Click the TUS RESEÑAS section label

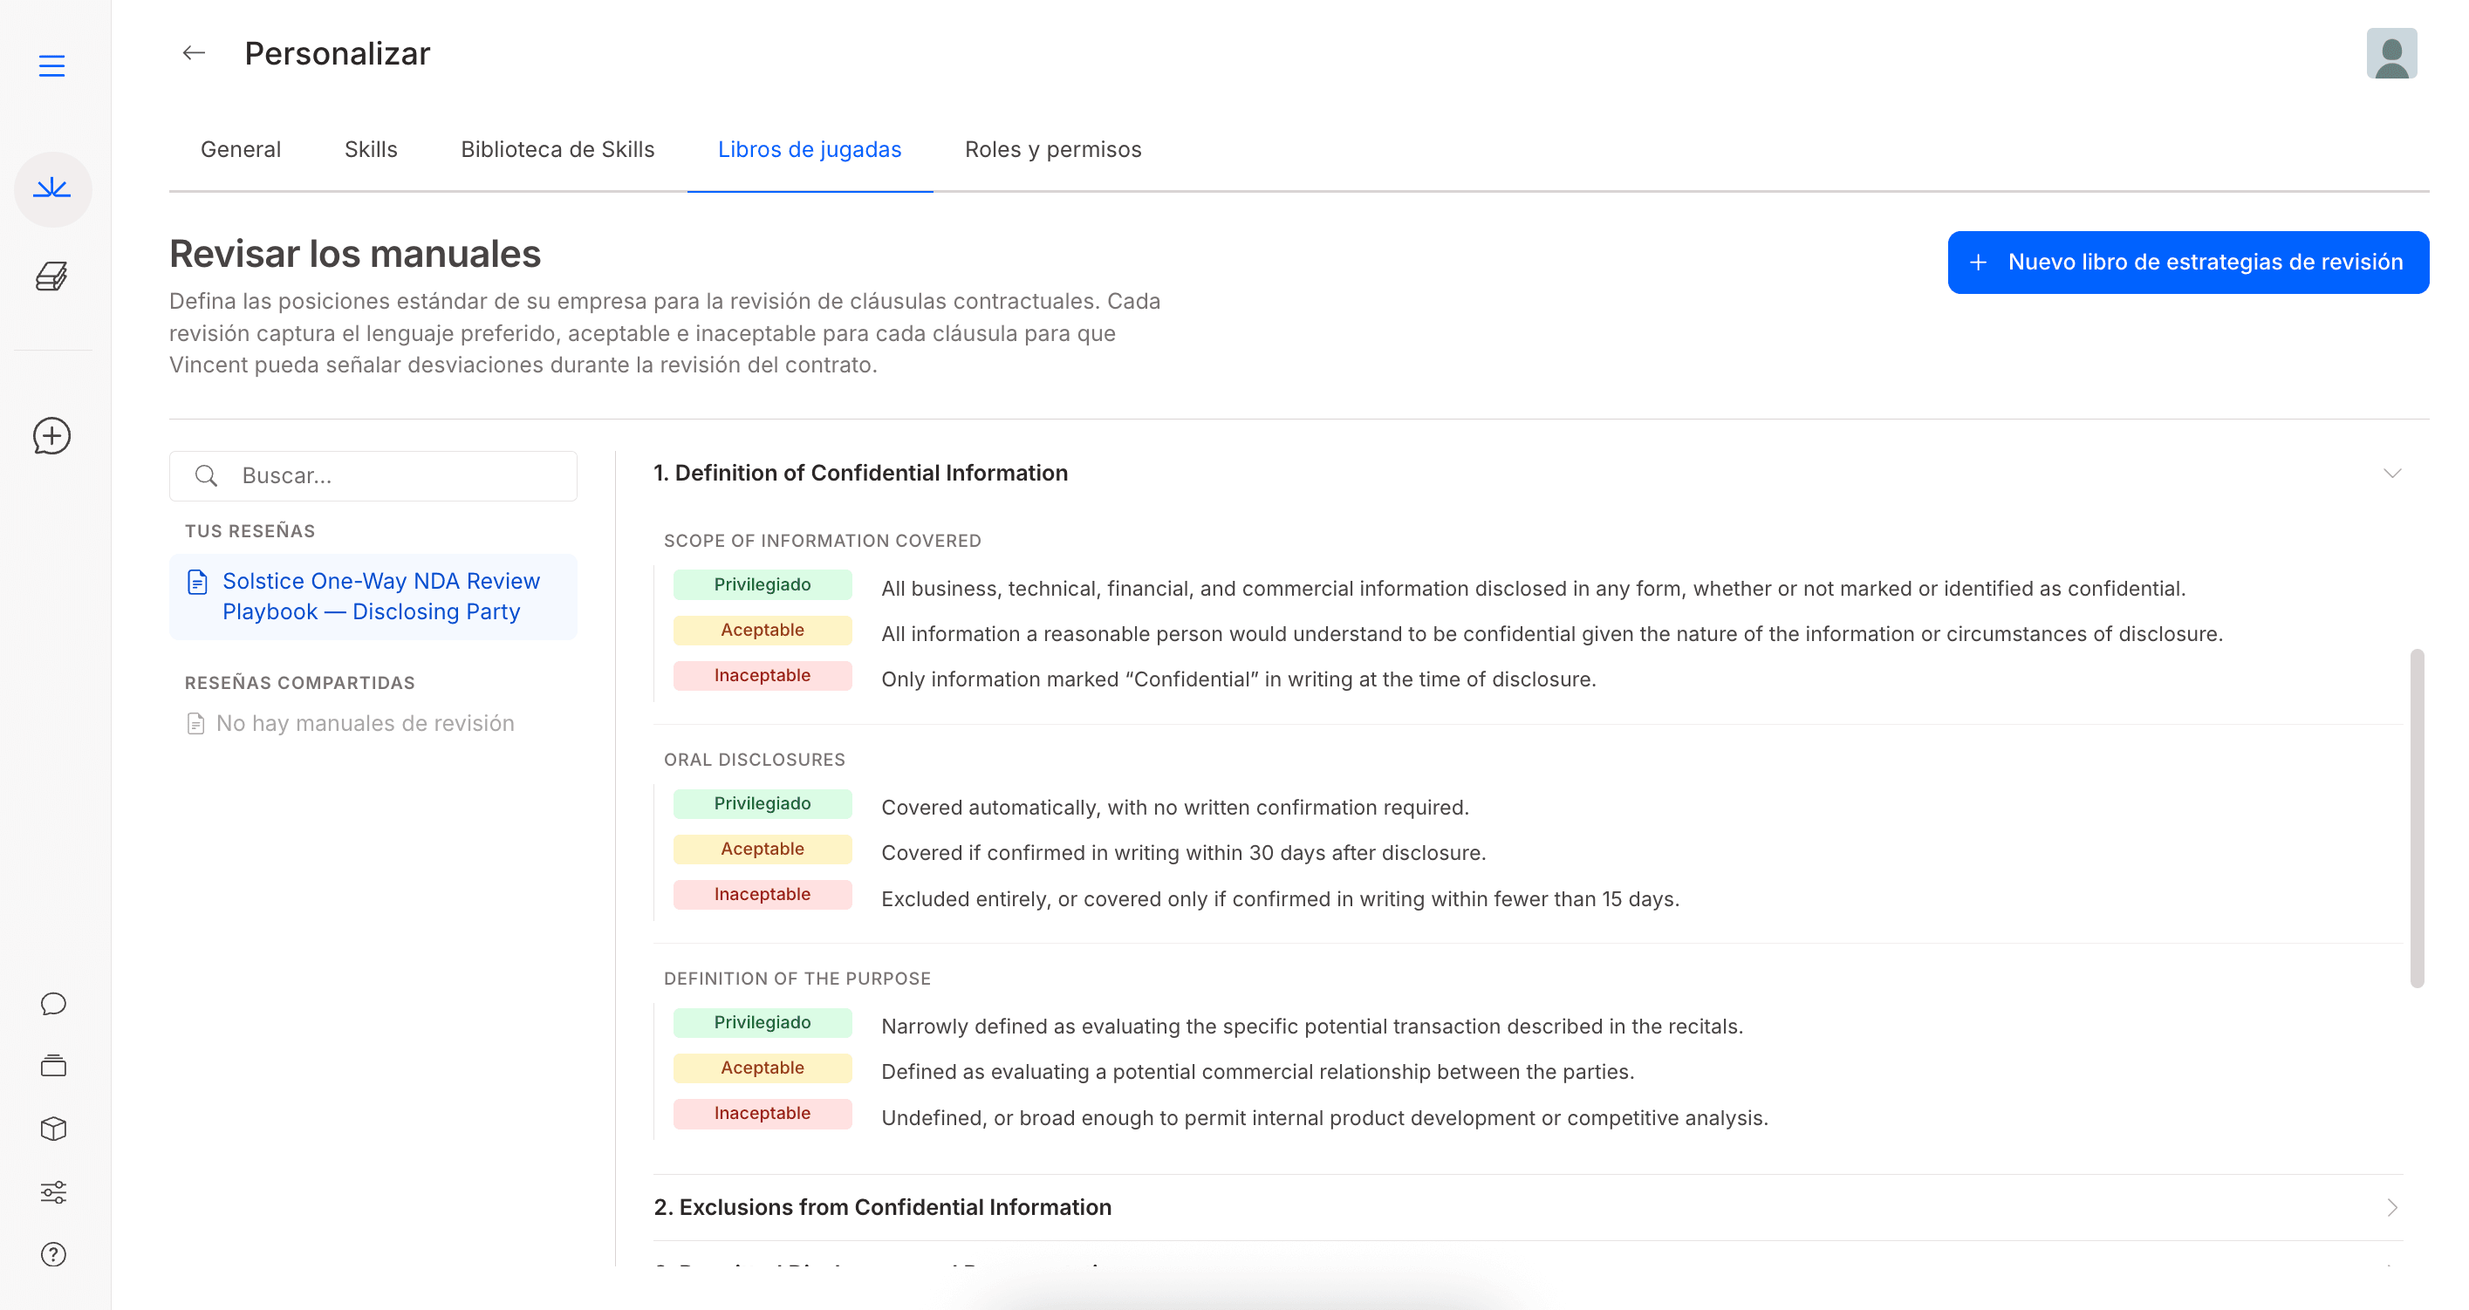point(250,531)
